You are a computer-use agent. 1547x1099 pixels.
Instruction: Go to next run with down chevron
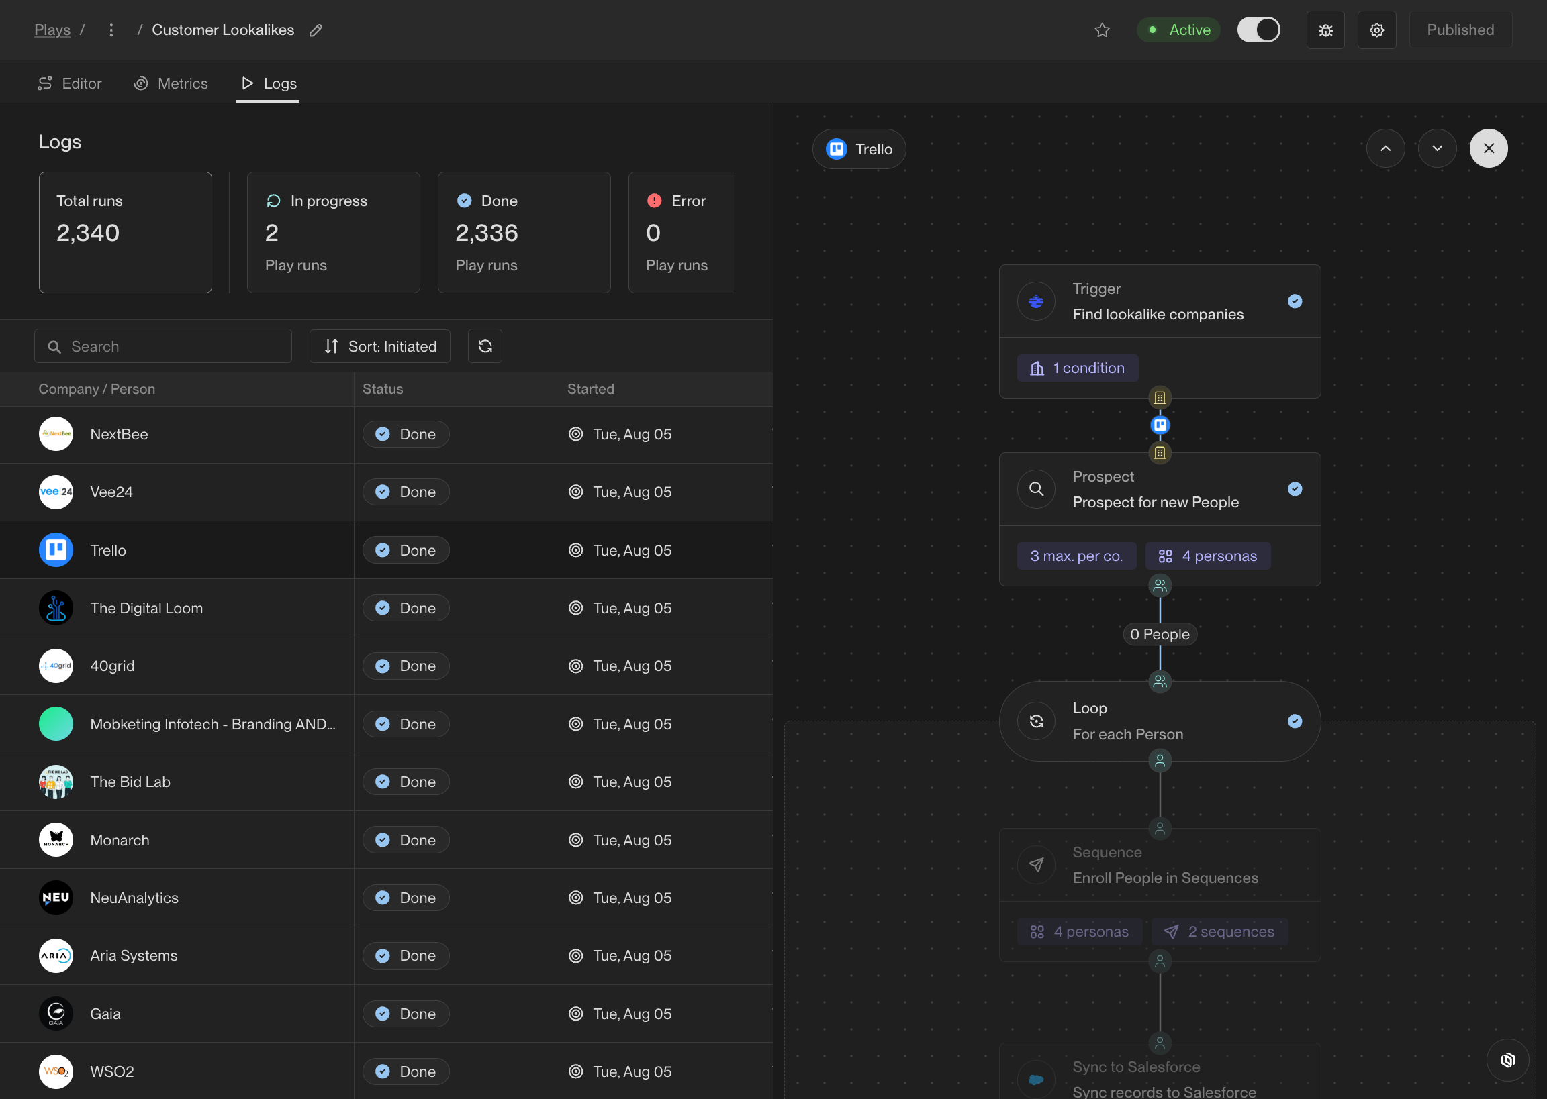[x=1437, y=148]
